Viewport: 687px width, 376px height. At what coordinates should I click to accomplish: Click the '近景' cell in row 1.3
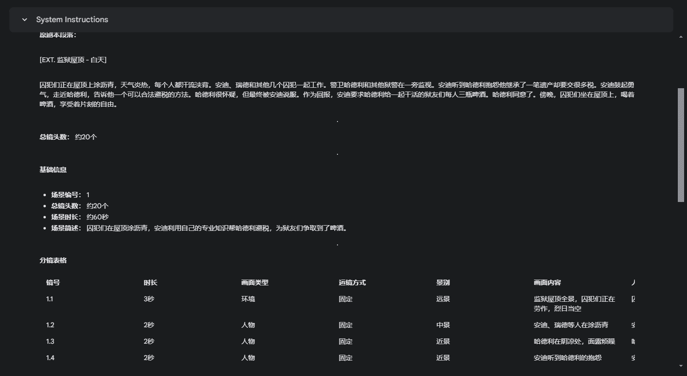pyautogui.click(x=443, y=341)
